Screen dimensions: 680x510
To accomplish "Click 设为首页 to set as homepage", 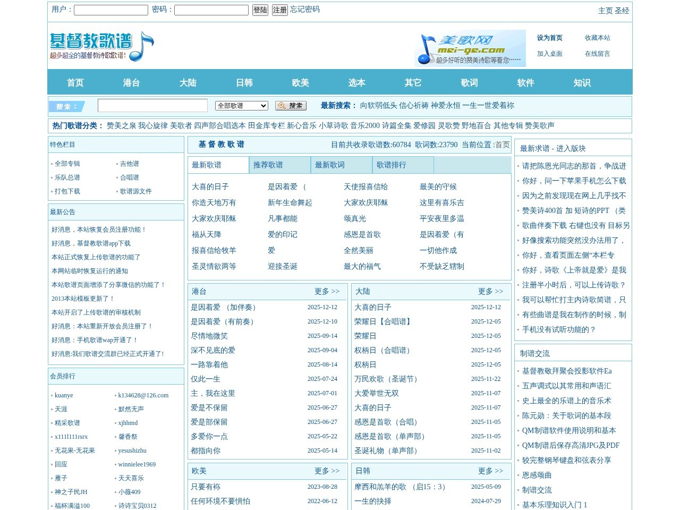I will point(551,38).
